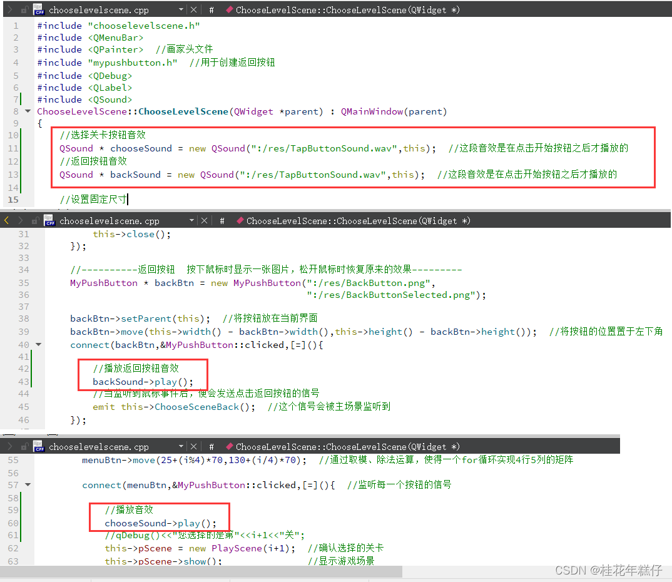Toggle the read-only lock icon in the top editor pane
The image size is (672, 582).
click(24, 9)
